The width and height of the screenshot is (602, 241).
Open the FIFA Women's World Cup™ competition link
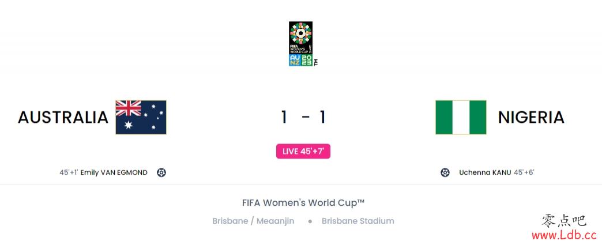coord(303,202)
